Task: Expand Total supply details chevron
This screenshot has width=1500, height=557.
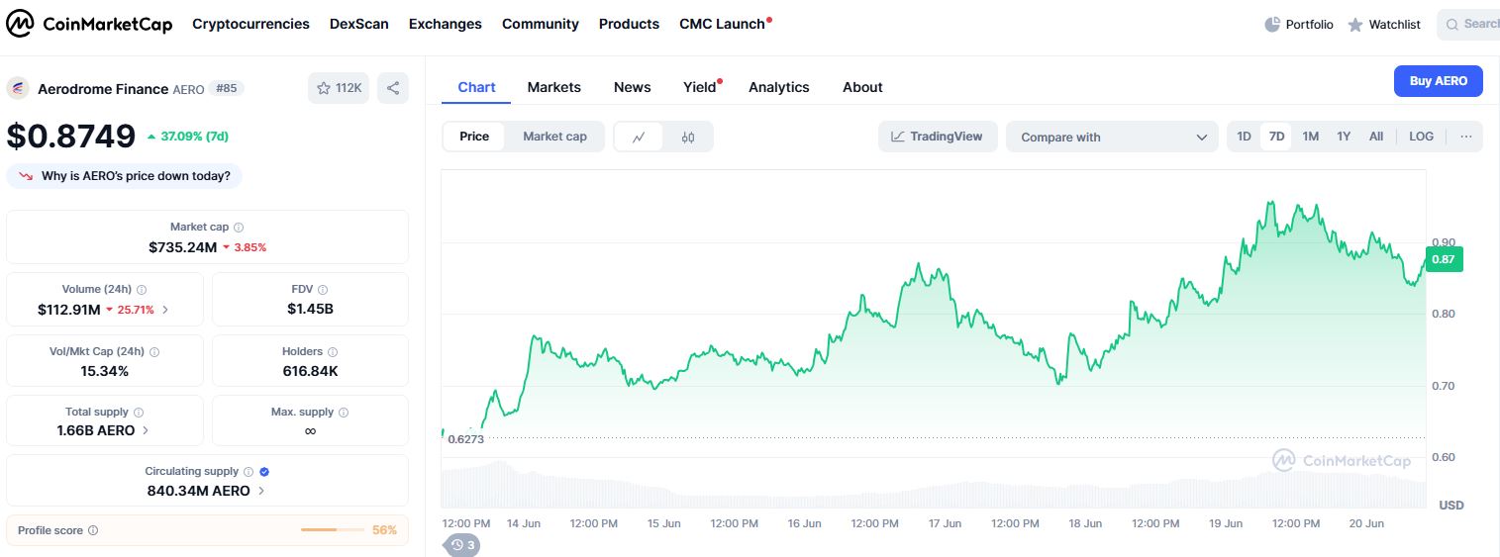Action: click(x=147, y=430)
